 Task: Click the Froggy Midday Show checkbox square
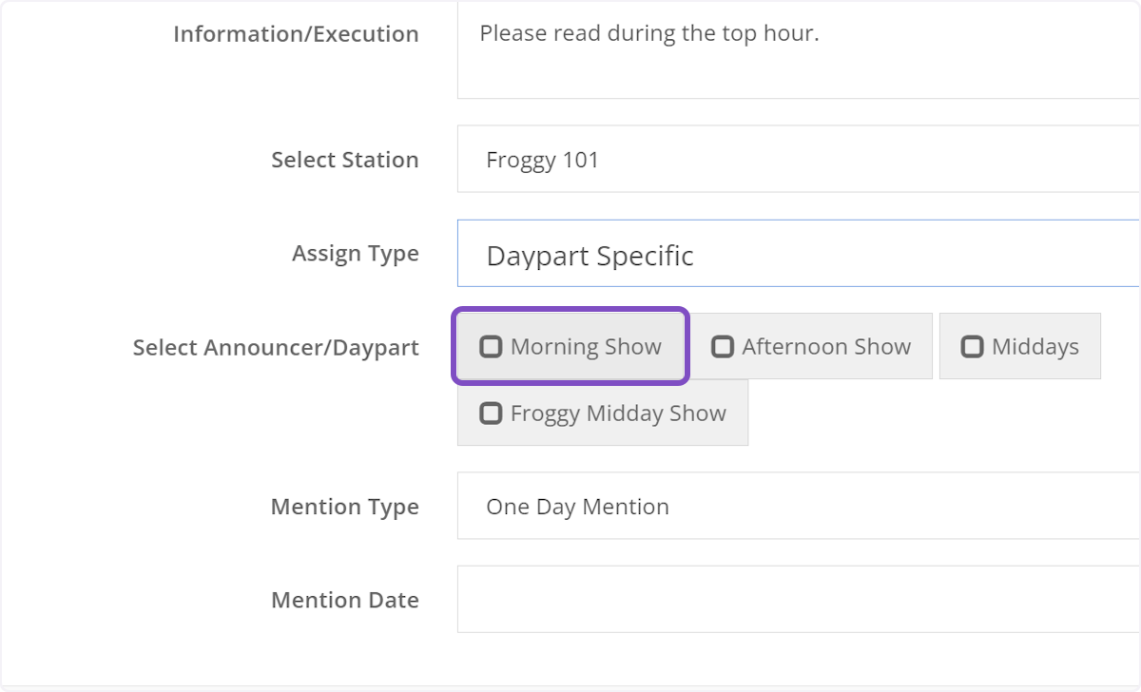tap(492, 413)
